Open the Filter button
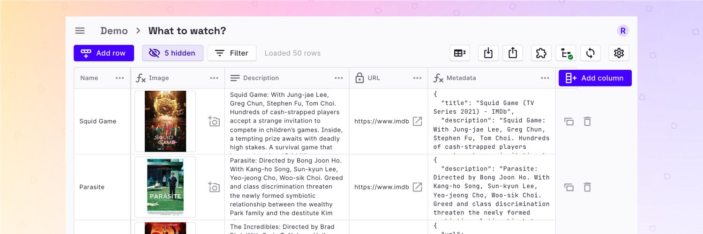 point(232,53)
